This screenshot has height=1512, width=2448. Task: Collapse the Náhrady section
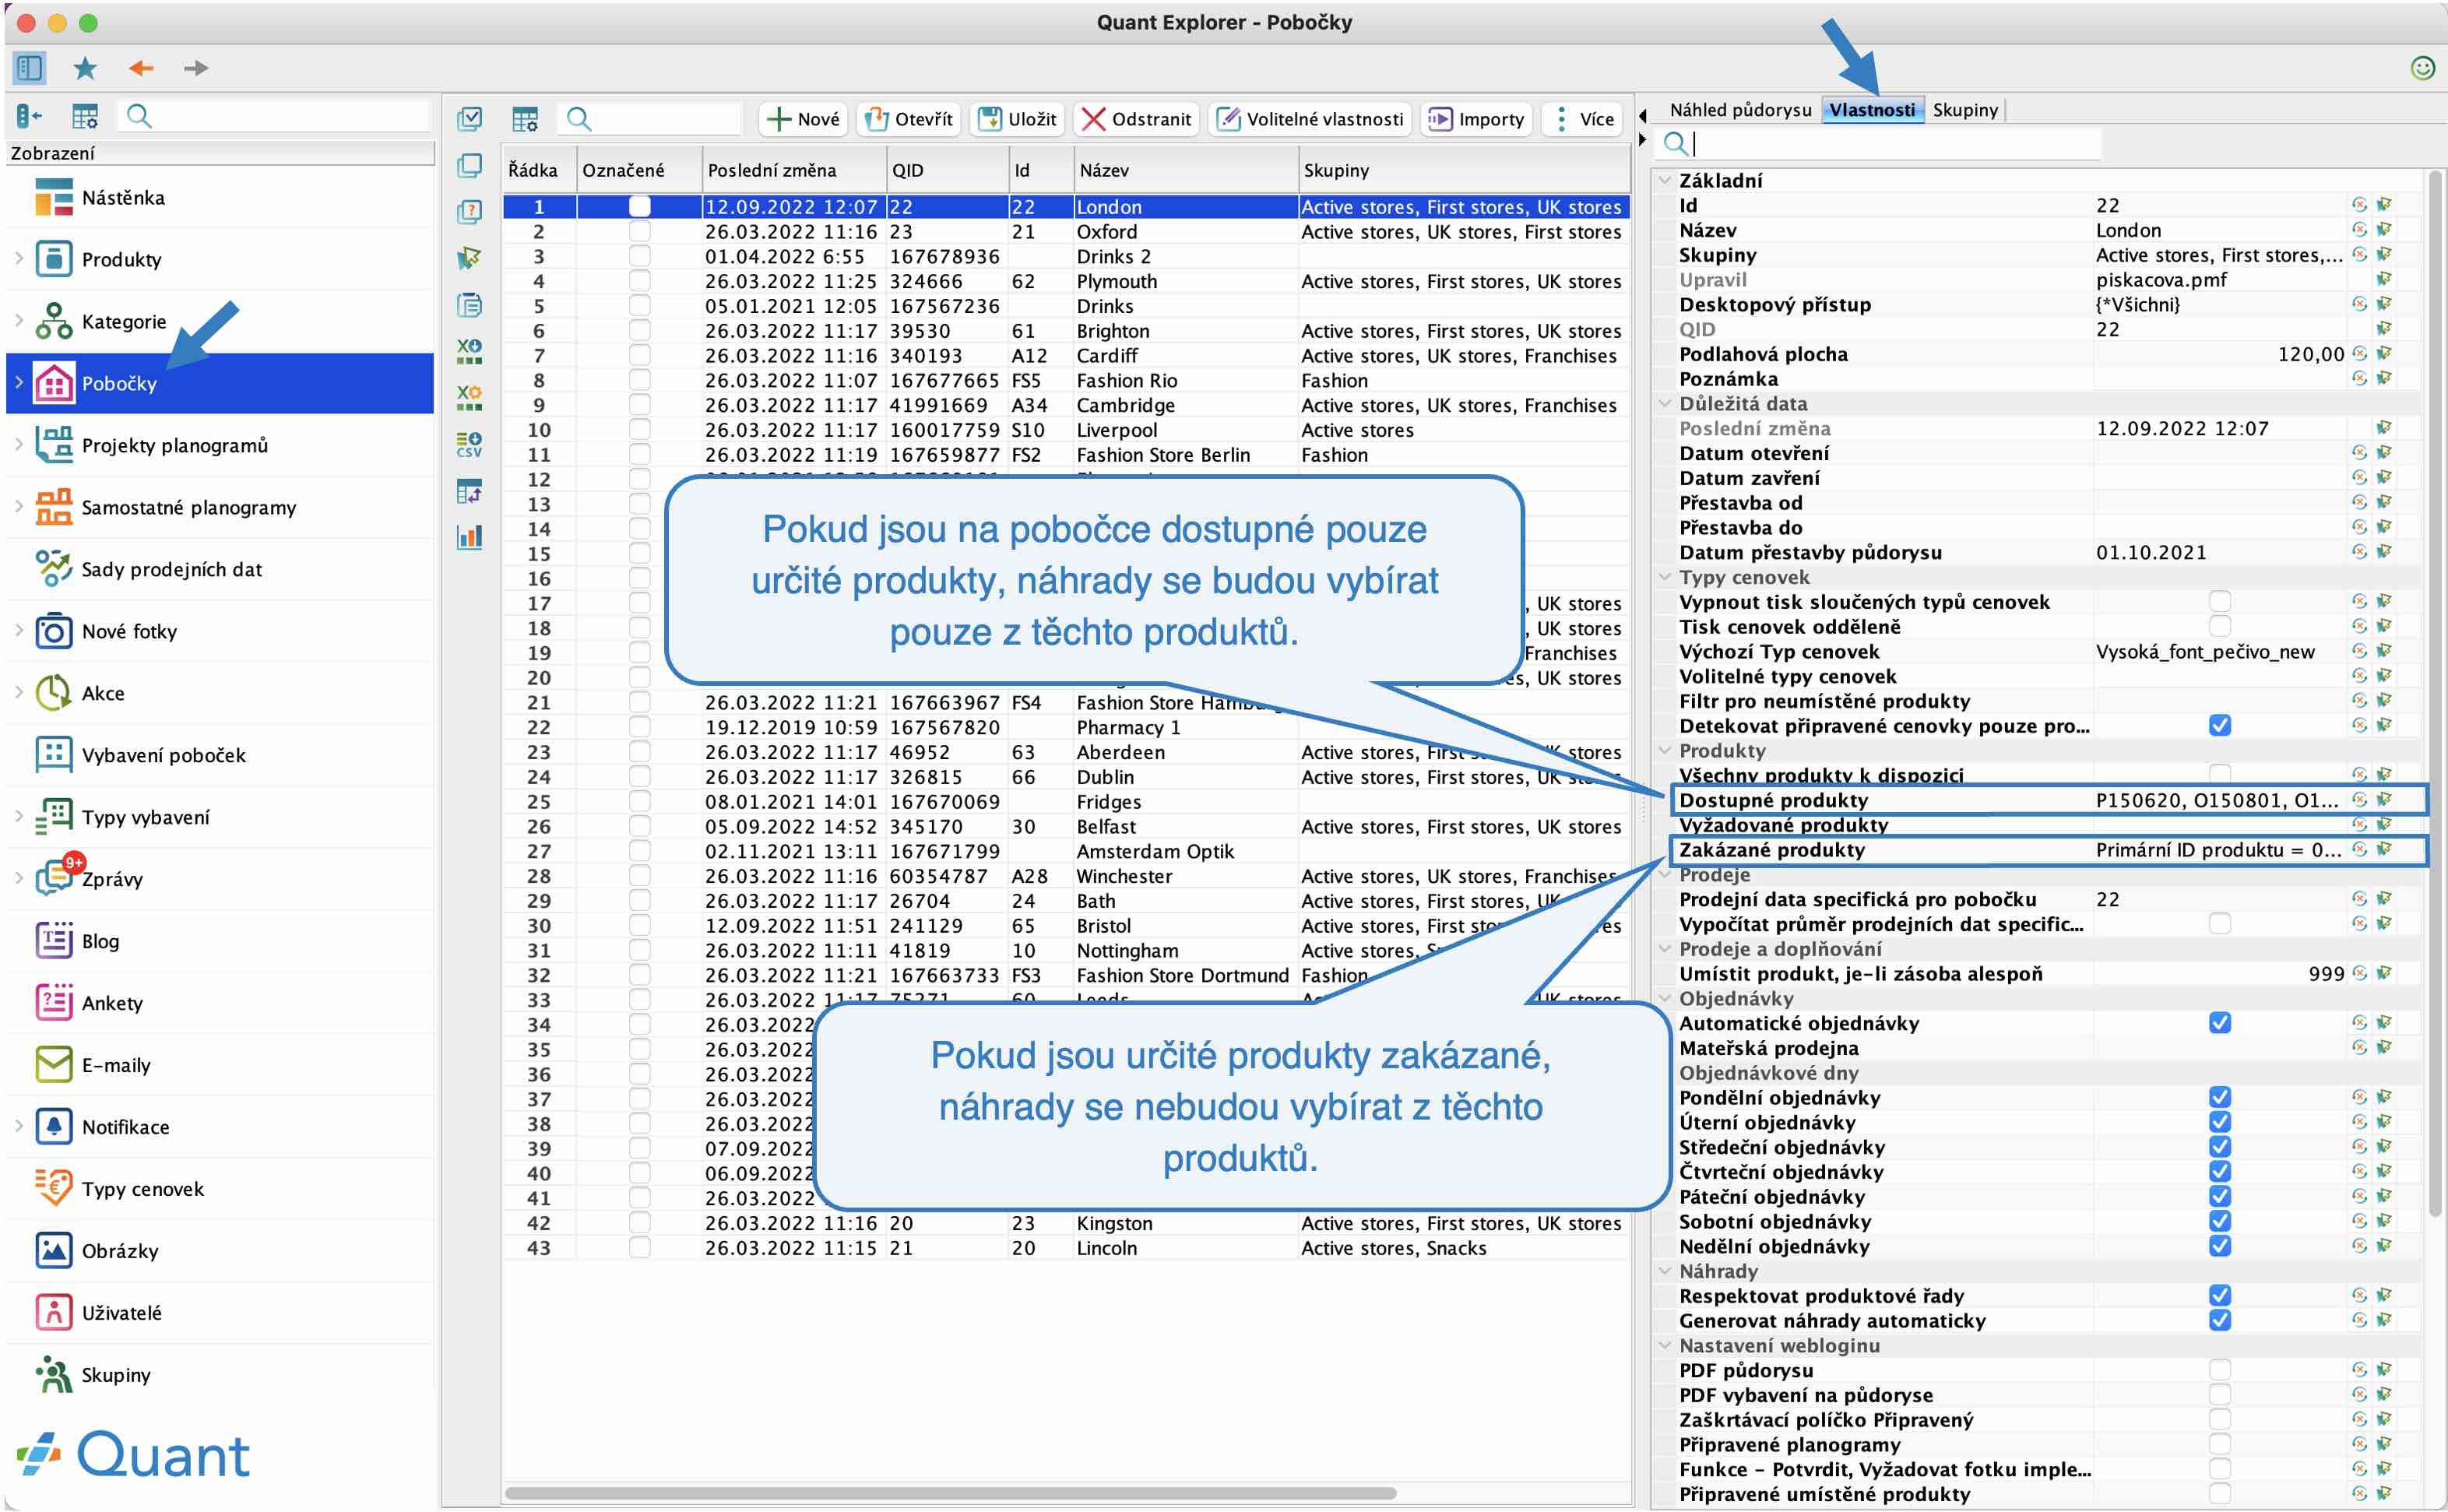coord(1665,1271)
